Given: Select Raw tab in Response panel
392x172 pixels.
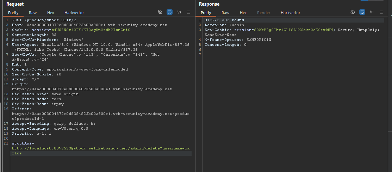Looking at the screenshot, I should [x=225, y=13].
